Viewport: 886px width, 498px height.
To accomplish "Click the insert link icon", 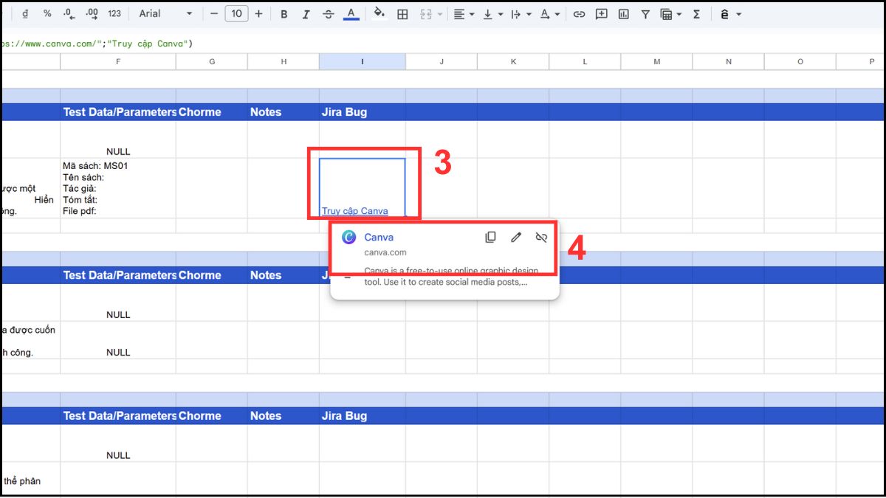I will (579, 13).
